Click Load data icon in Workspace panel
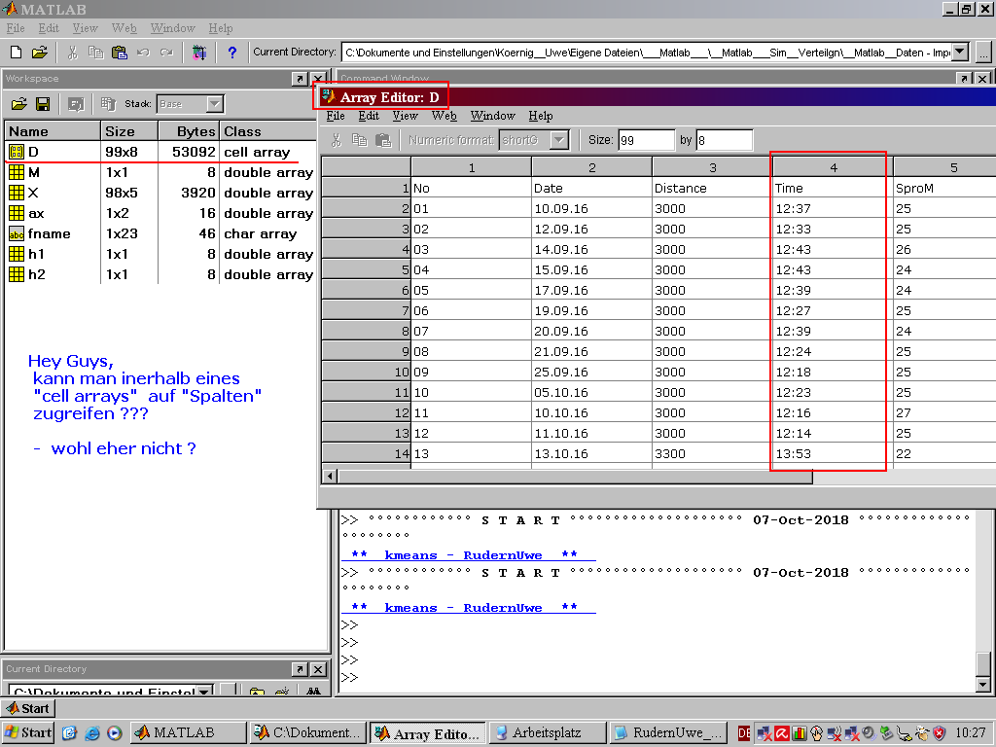 pyautogui.click(x=18, y=104)
